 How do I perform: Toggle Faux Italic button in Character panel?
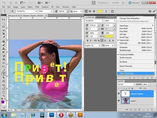pos(90,41)
